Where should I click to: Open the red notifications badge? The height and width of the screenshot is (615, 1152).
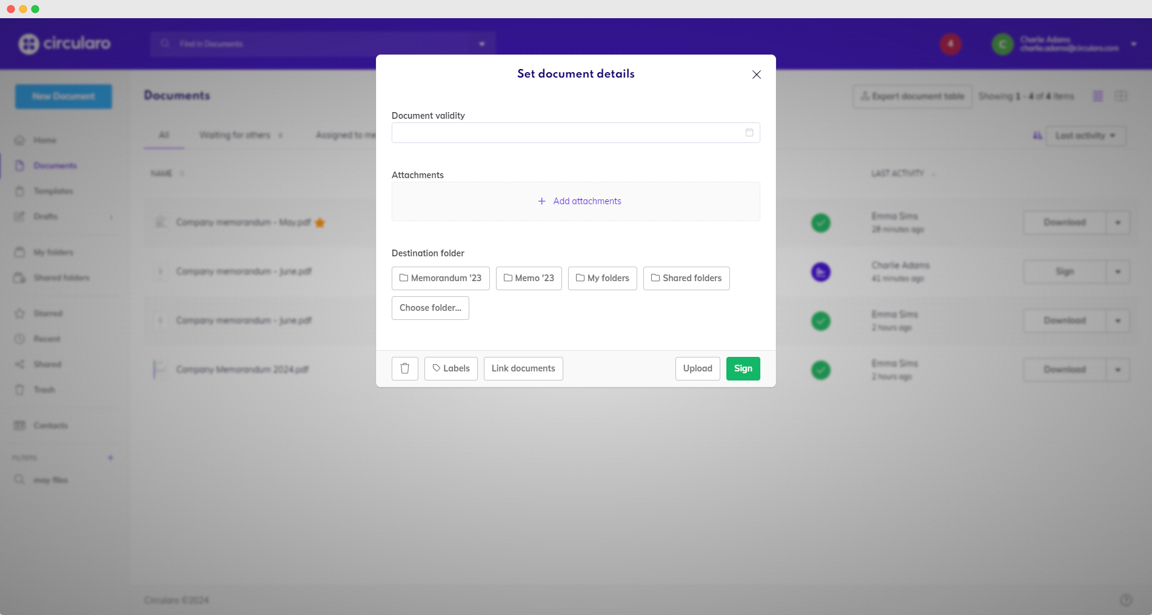click(951, 44)
